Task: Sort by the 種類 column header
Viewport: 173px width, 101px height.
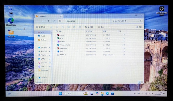Action: pos(105,31)
